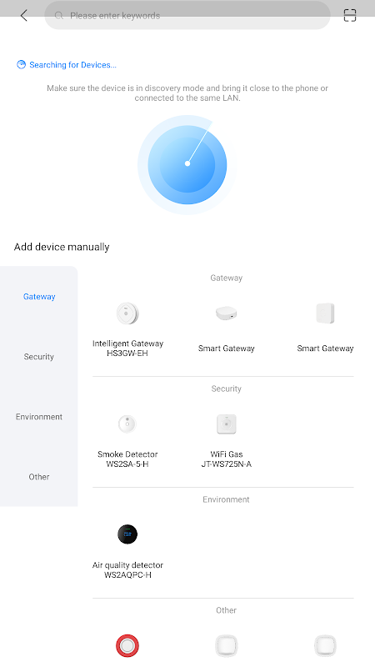The height and width of the screenshot is (667, 375).
Task: Choose Intelligent Gateway HS3GW-EH device icon
Action: (127, 313)
